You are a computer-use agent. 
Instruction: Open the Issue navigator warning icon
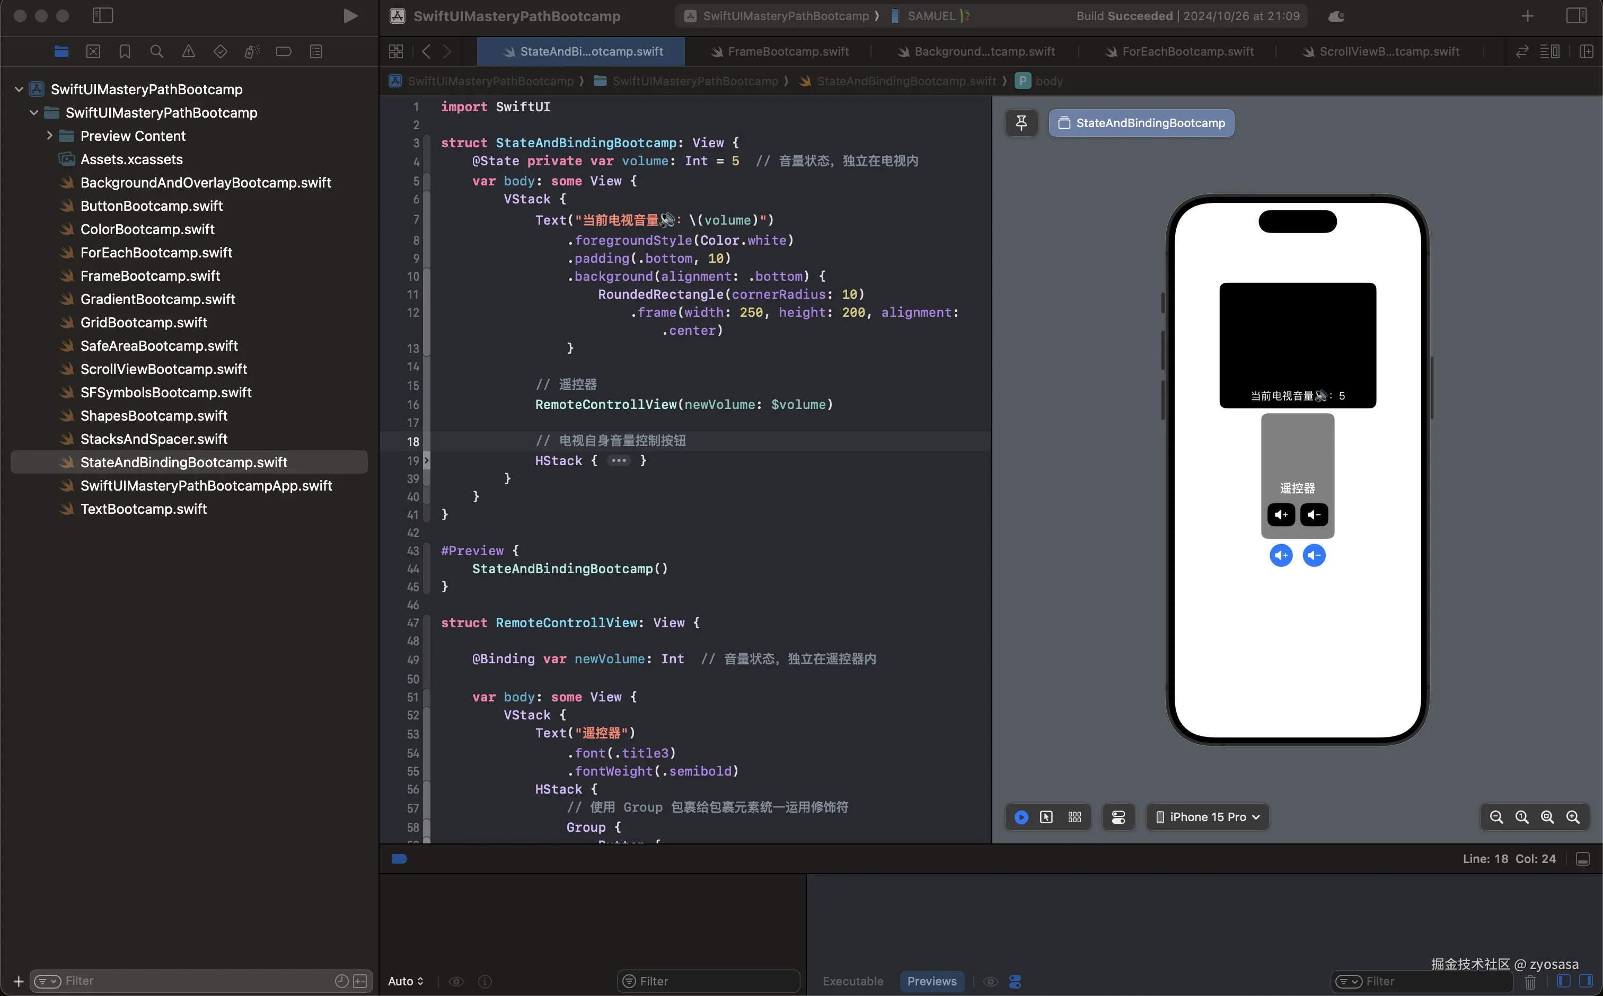tap(189, 51)
